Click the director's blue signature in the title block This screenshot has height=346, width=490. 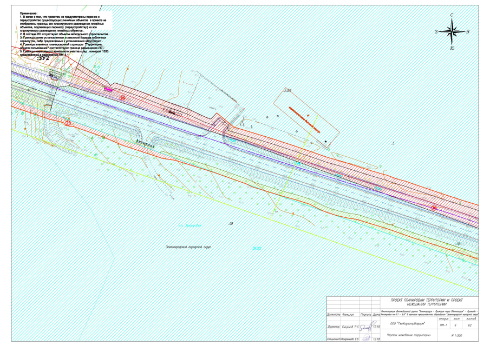coord(367,327)
